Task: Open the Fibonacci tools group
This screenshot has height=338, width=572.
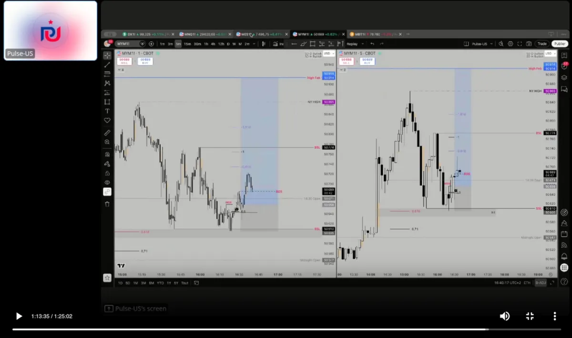Action: 107,74
